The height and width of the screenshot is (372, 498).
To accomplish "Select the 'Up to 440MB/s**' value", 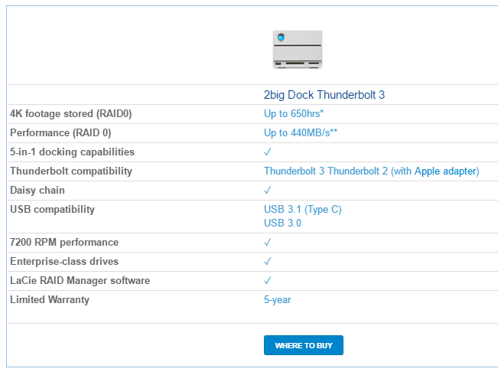I will pos(301,132).
